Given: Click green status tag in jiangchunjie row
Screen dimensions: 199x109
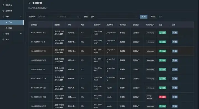Looking at the screenshot, I should [x=163, y=33].
